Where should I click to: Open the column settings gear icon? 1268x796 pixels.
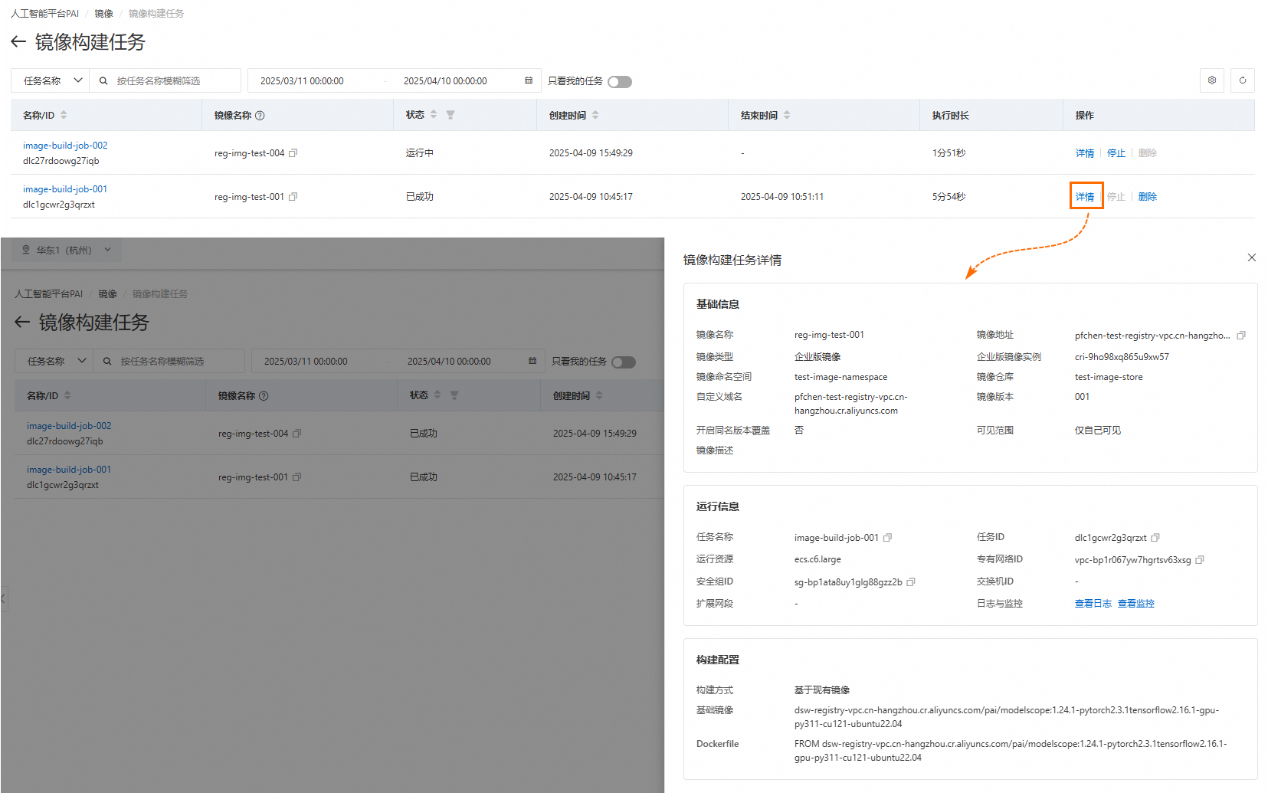tap(1212, 80)
